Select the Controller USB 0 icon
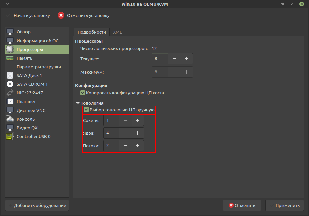Screen dimensions: 309x216 coord(10,137)
